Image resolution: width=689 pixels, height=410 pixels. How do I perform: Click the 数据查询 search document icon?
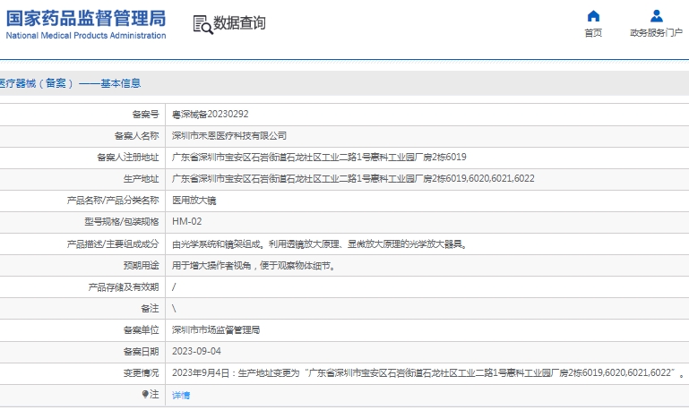[202, 24]
